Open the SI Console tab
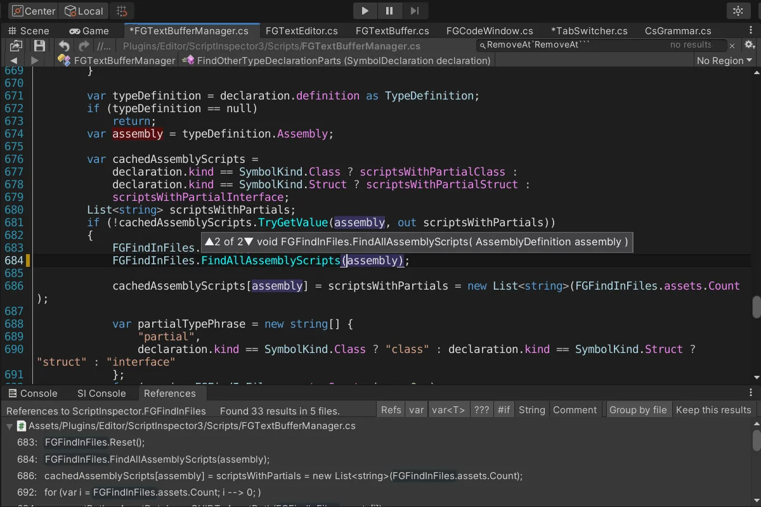The width and height of the screenshot is (761, 507). [101, 394]
